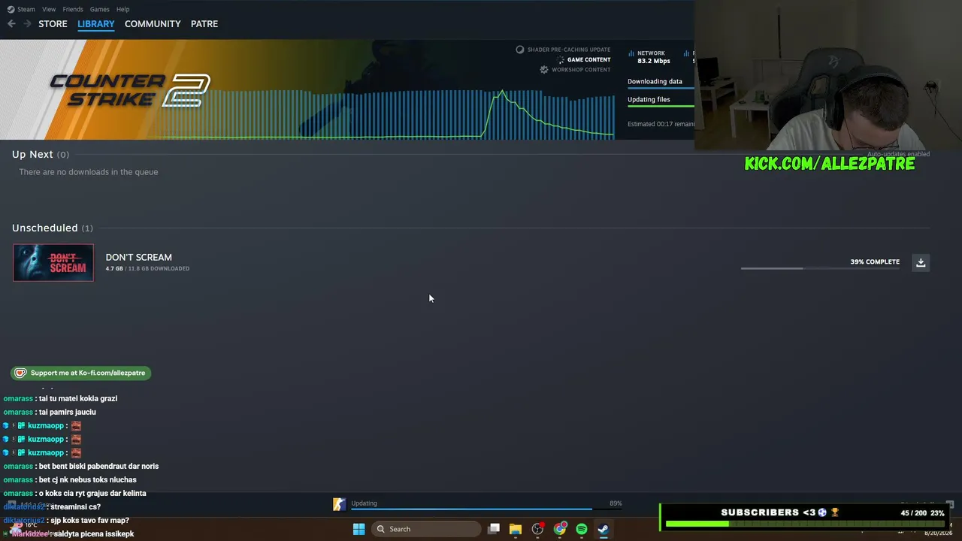Click the Counter-Strike 2 icon in bottom bar
This screenshot has width=962, height=541.
[x=340, y=504]
